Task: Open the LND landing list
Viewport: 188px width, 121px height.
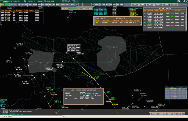Action: coord(143,5)
